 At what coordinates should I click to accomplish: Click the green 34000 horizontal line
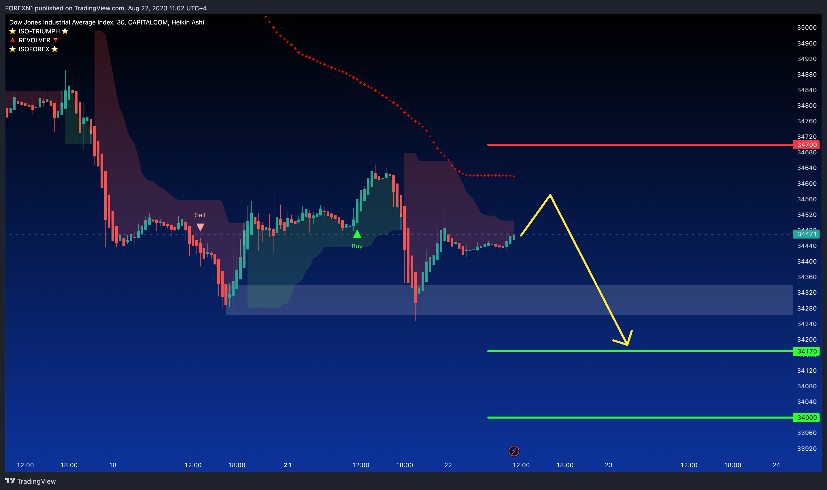click(640, 417)
